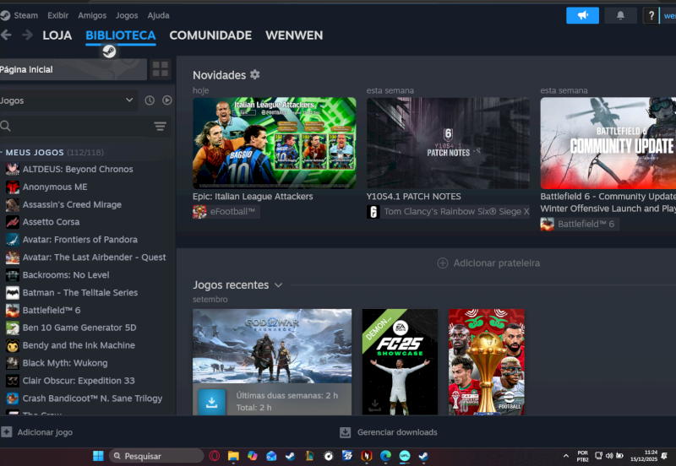The height and width of the screenshot is (466, 676).
Task: Open the Exibir menu
Action: (x=57, y=15)
